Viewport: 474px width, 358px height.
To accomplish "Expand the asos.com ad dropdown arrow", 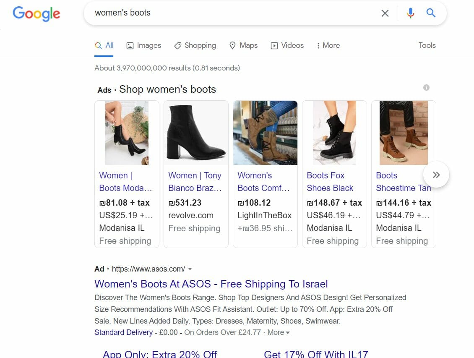I will pyautogui.click(x=190, y=269).
